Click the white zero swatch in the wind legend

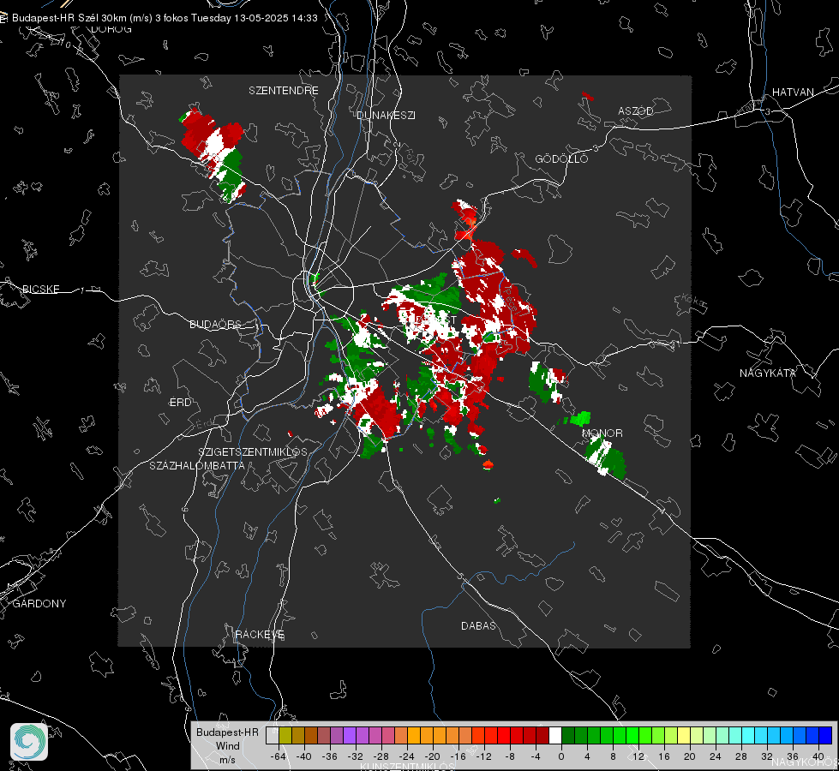(554, 735)
